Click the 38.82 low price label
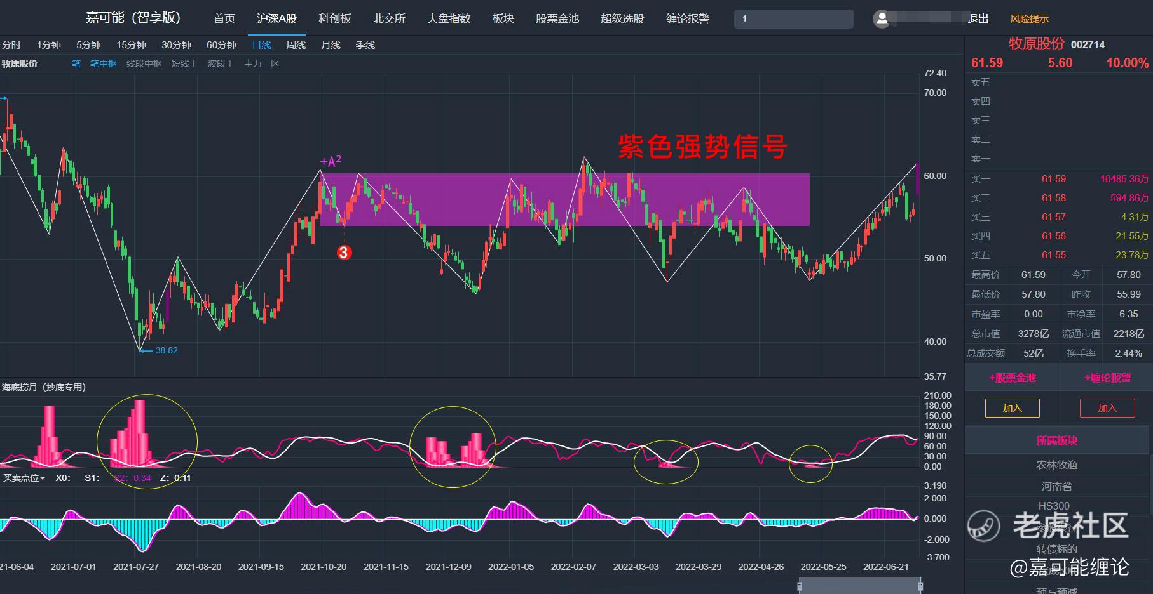 click(x=167, y=350)
